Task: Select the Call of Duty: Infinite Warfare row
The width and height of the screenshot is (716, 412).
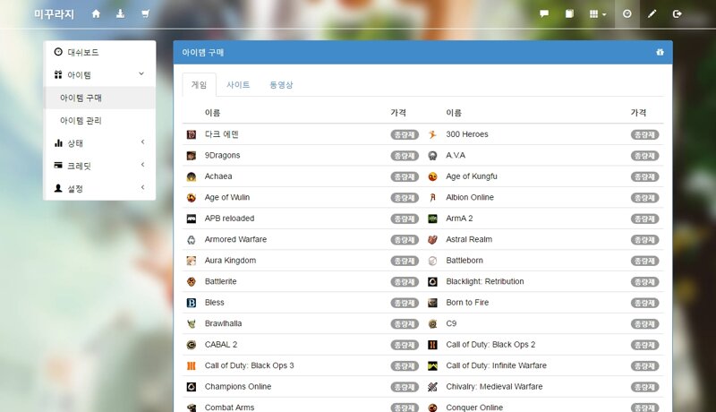Action: click(543, 365)
